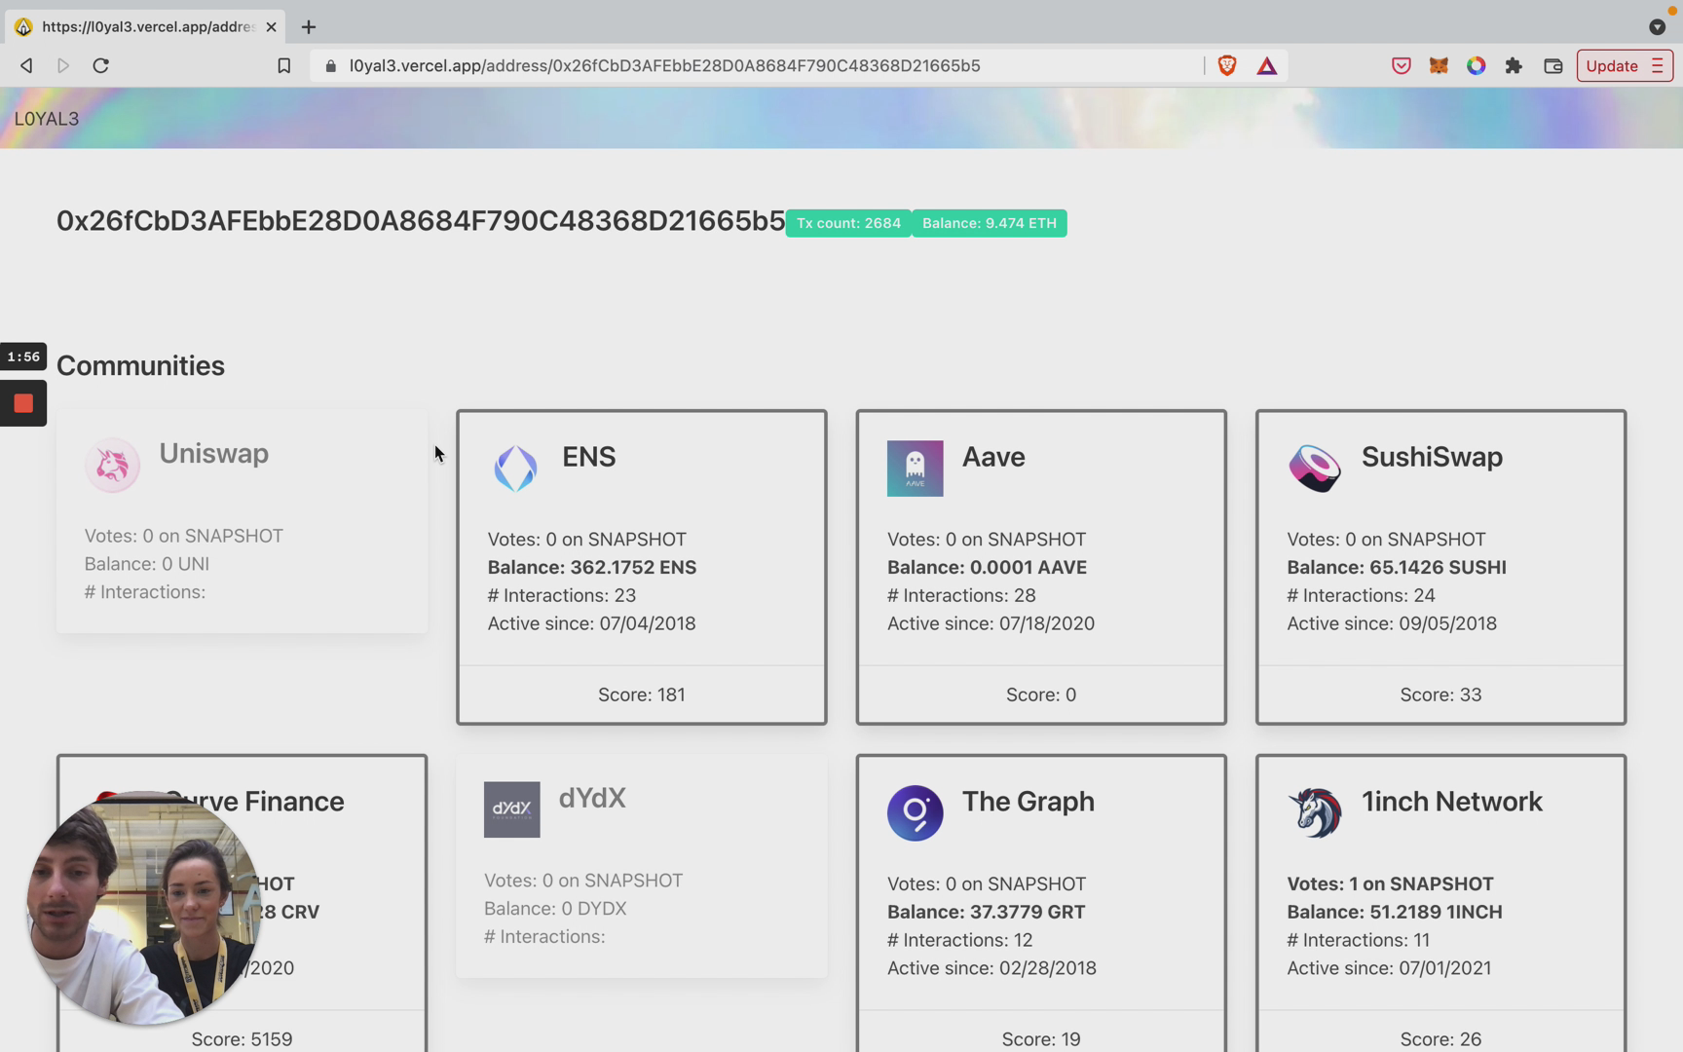Click the Update button
Screen dimensions: 1683x1052
point(1625,65)
